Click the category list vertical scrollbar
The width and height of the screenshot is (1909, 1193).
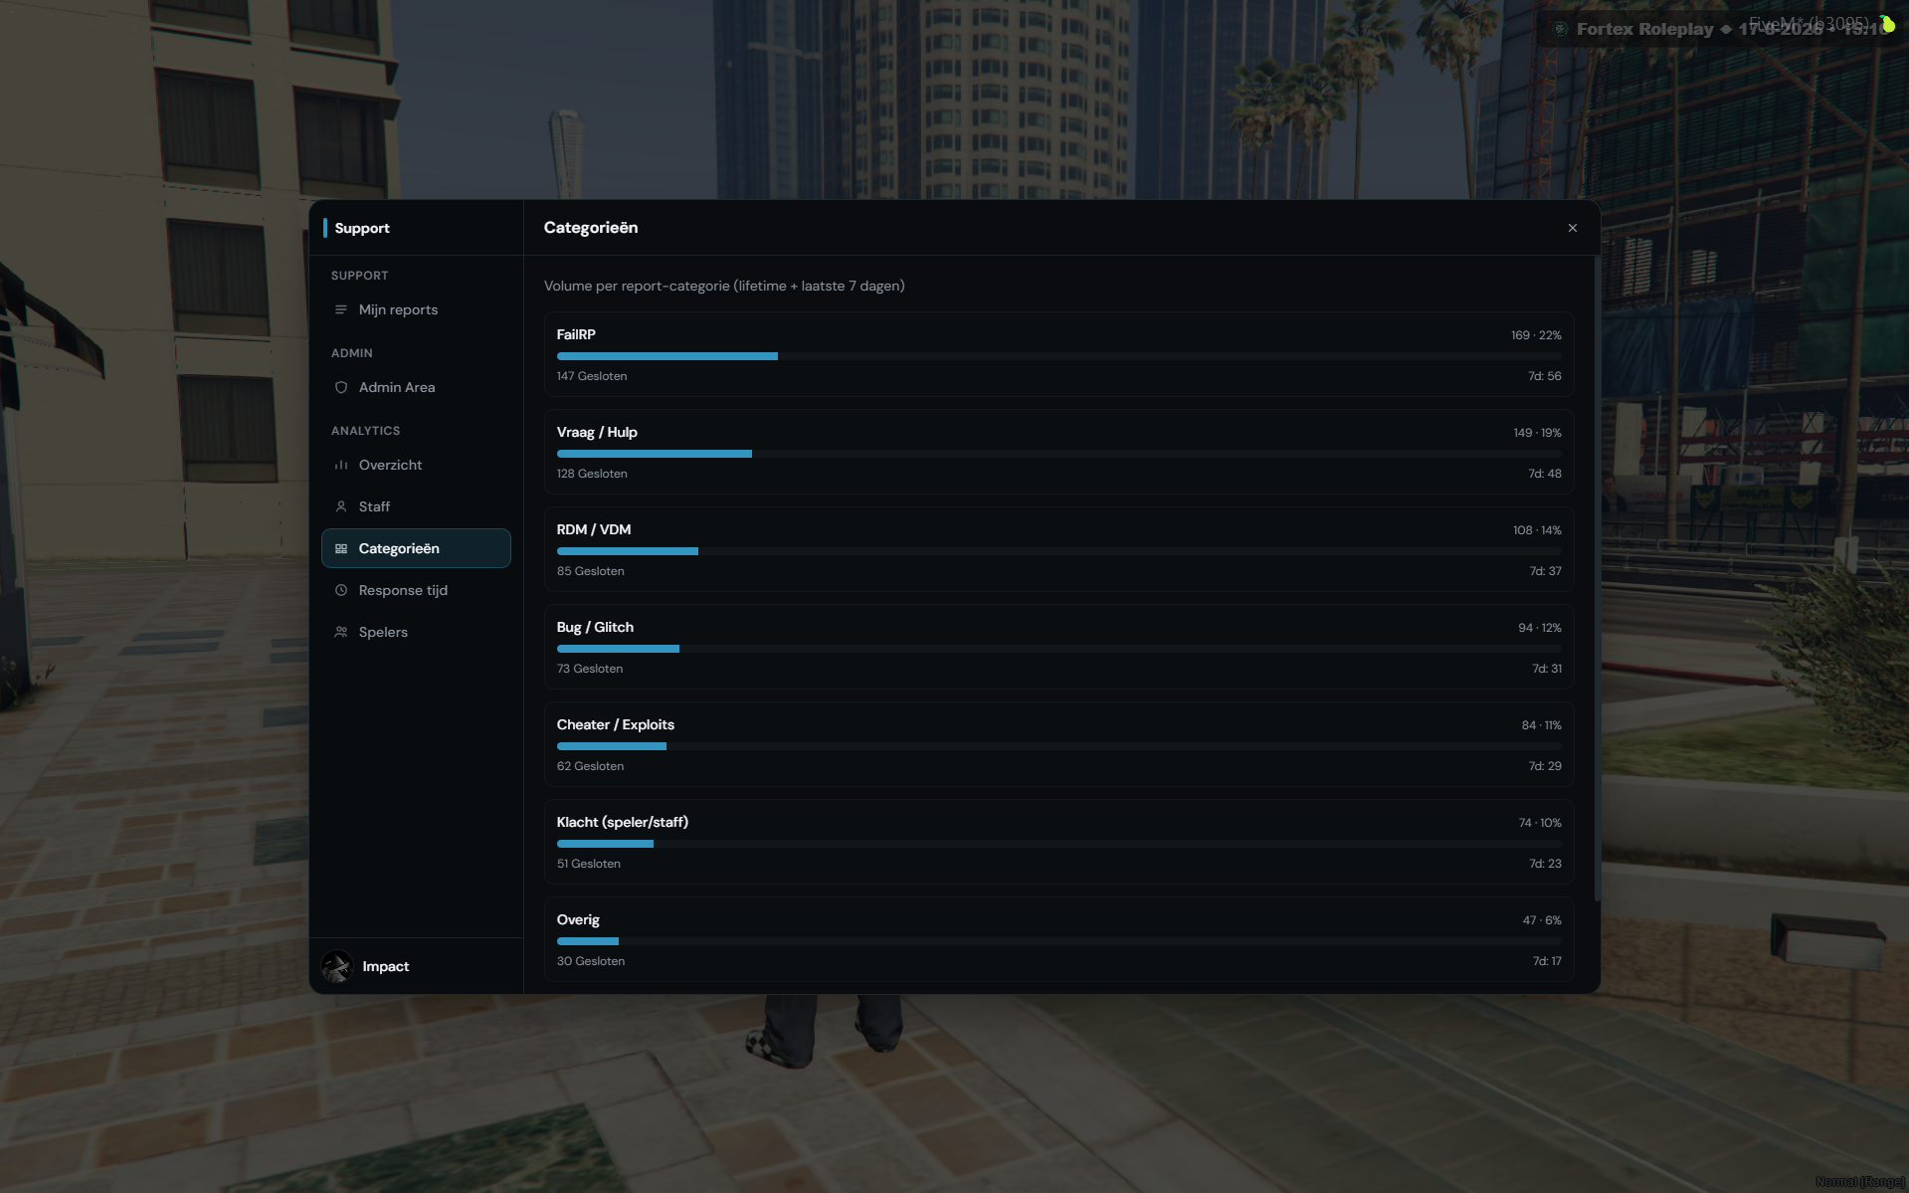(1597, 580)
